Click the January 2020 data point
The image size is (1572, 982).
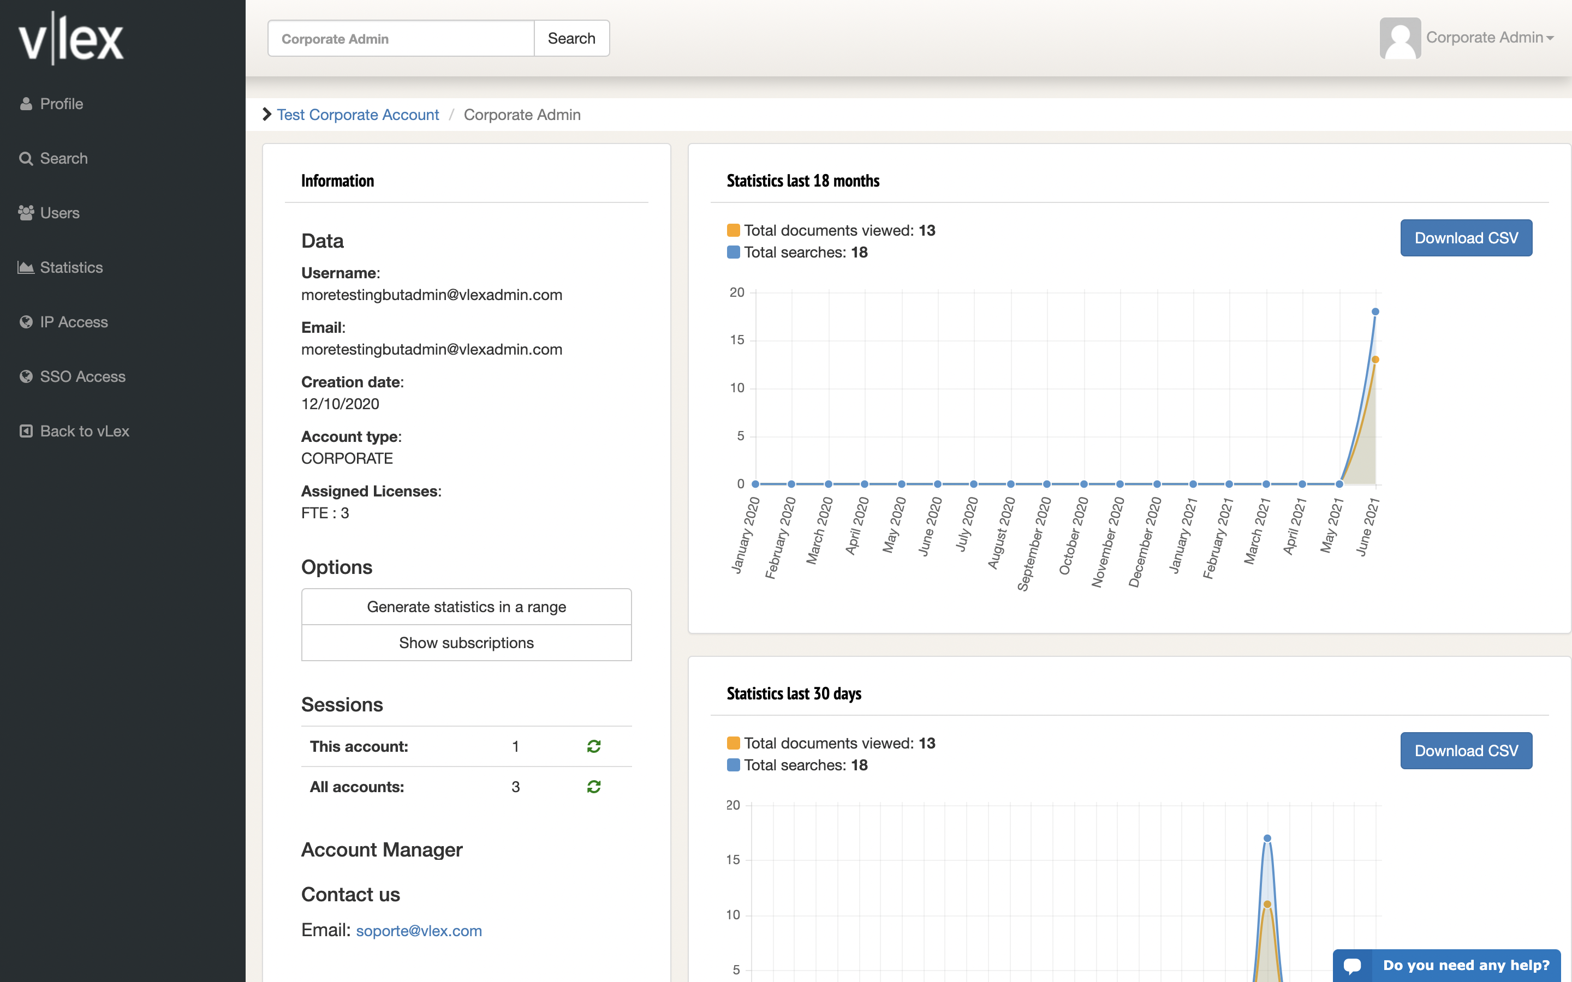click(x=755, y=484)
